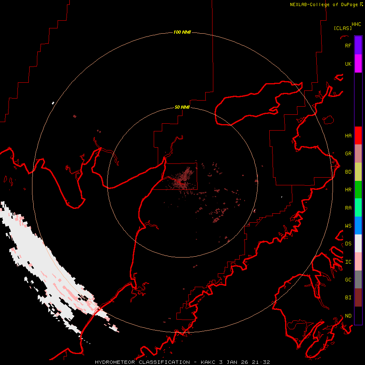This screenshot has width=365, height=365.
Task: Click the bright green RA swatch
Action: (358, 208)
